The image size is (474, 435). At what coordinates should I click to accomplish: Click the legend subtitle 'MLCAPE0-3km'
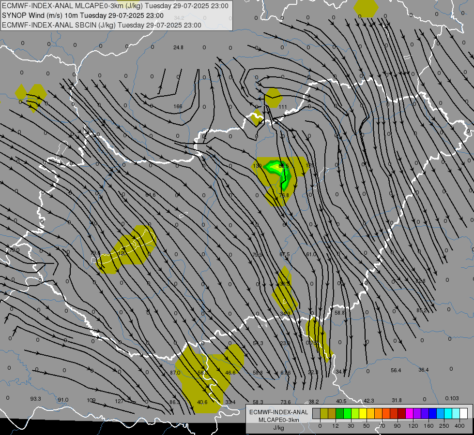point(278,420)
